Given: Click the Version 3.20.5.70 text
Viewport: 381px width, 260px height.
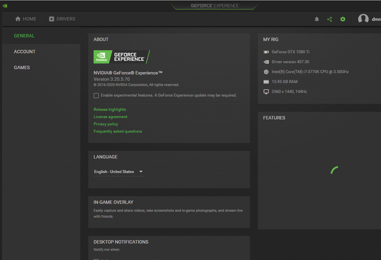Looking at the screenshot, I should 111,79.
